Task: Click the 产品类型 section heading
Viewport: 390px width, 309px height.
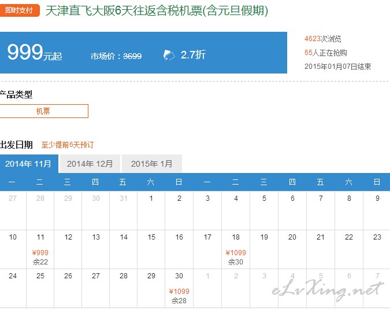Action: (x=16, y=94)
